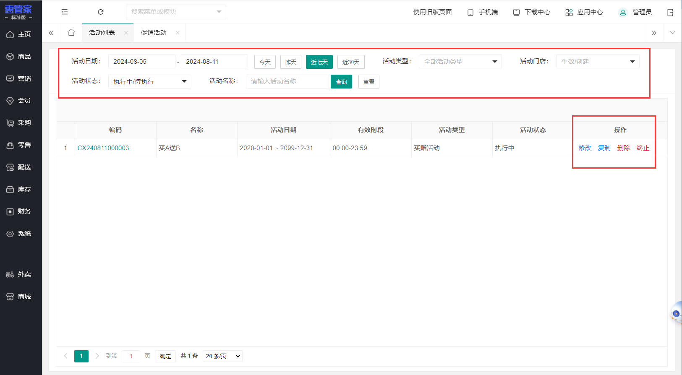682x375 pixels.
Task: Click the 查询 search button
Action: (x=341, y=82)
